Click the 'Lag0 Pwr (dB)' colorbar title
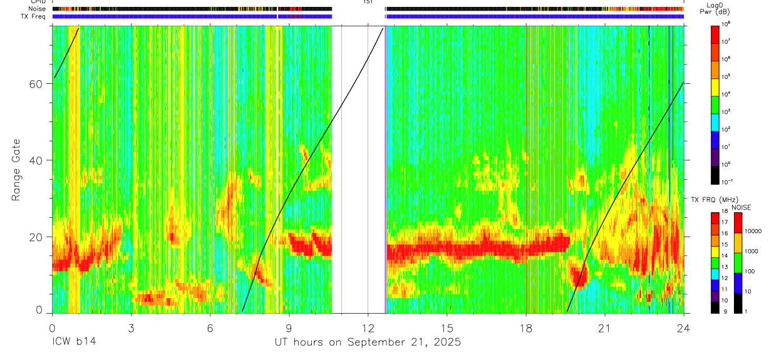 tap(716, 8)
